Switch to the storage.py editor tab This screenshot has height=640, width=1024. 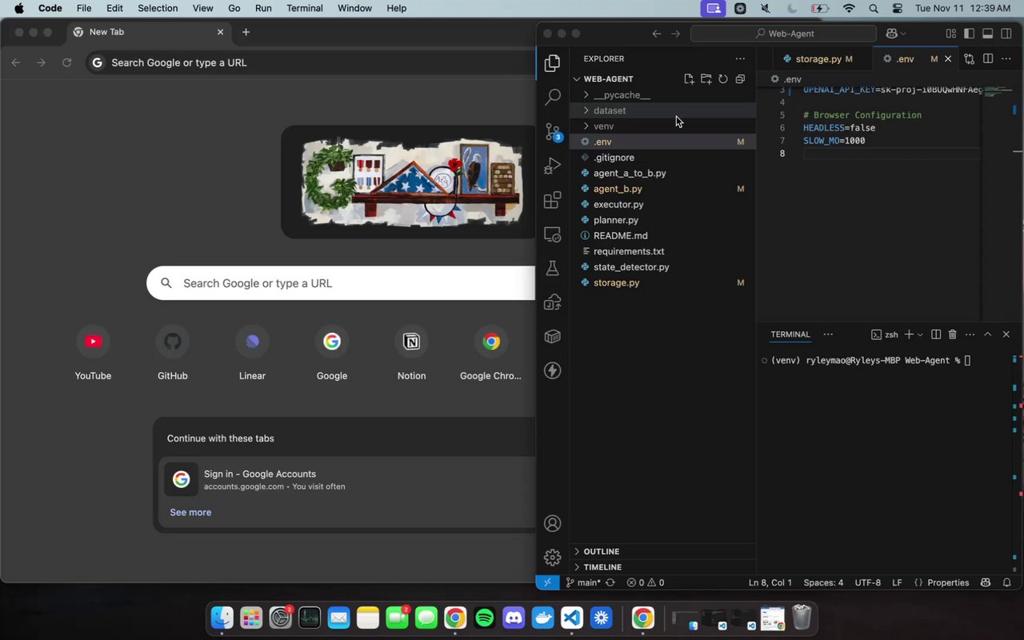818,59
